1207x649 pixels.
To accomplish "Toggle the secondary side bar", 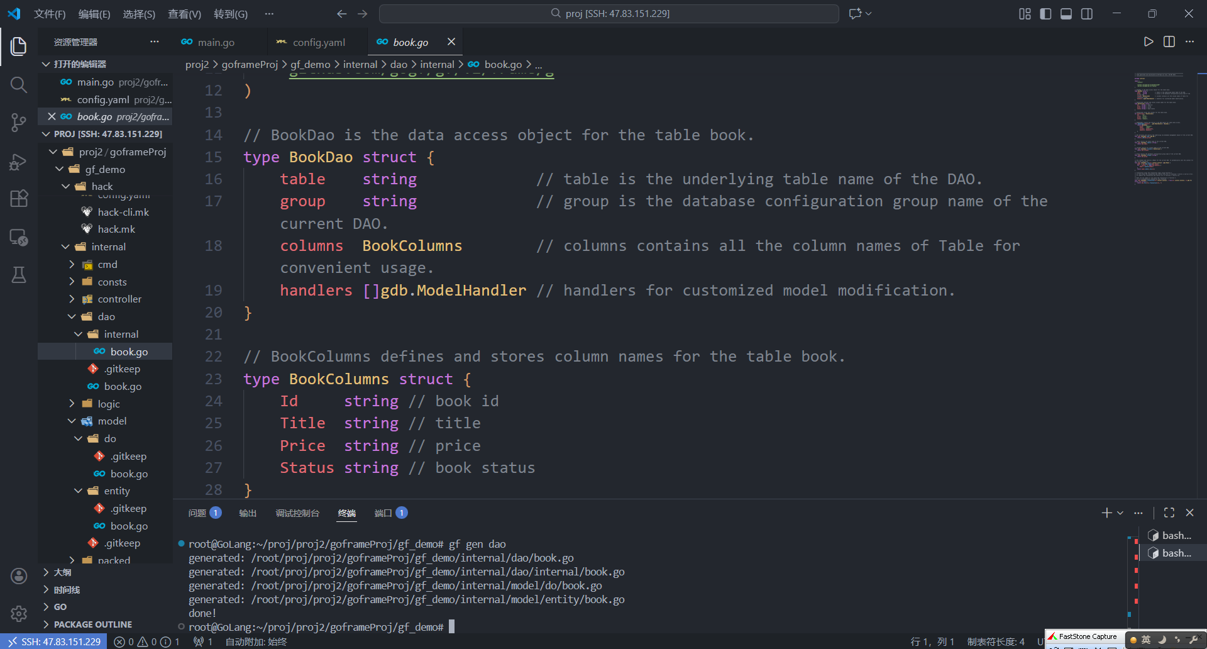I will pos(1087,14).
